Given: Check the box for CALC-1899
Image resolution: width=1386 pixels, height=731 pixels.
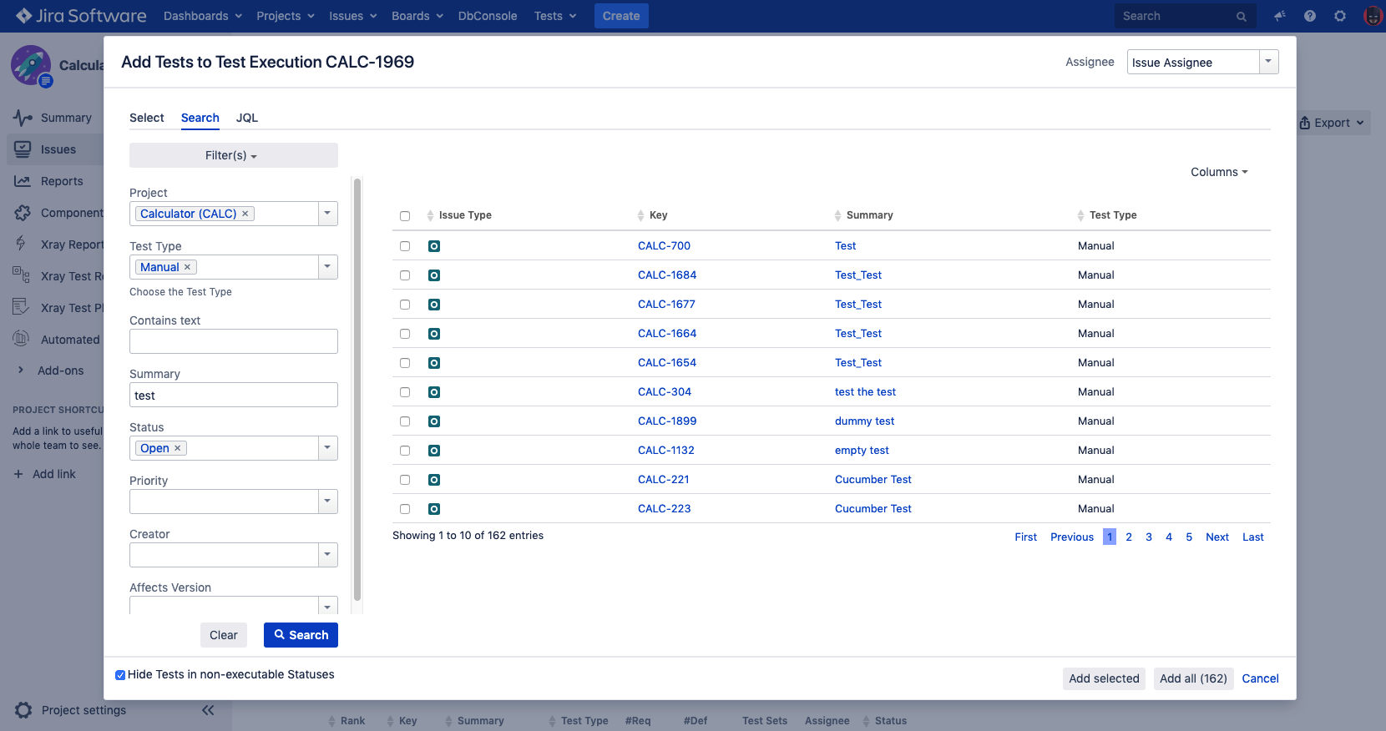Looking at the screenshot, I should click(405, 421).
